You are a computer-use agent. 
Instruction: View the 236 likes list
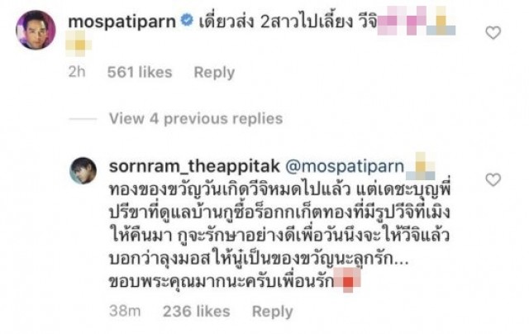click(197, 311)
